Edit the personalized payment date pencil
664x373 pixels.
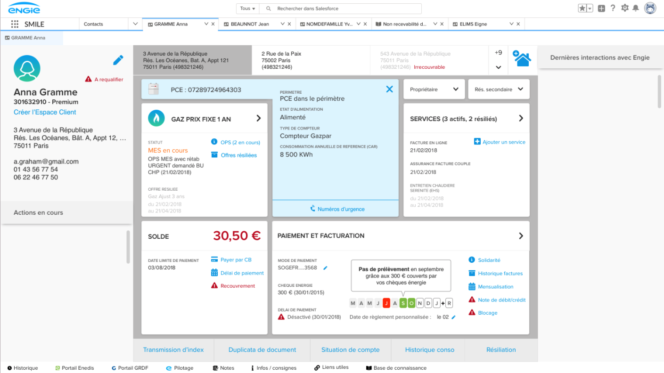[x=454, y=317]
